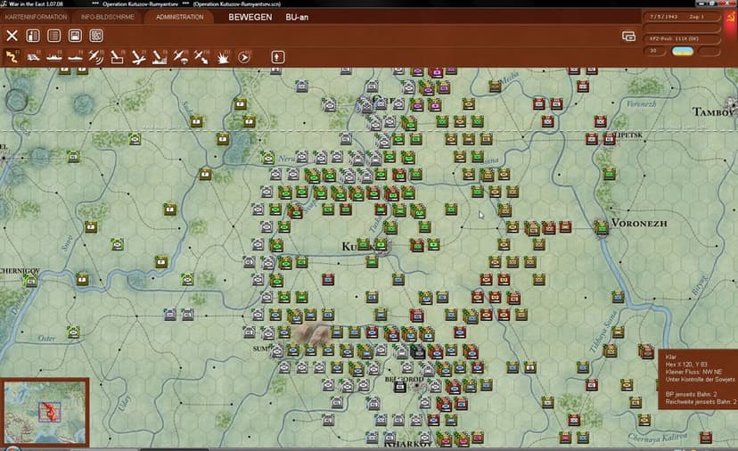Select the F5 air reconnaissance icon
Screen dimensions: 738x451
tap(96, 57)
